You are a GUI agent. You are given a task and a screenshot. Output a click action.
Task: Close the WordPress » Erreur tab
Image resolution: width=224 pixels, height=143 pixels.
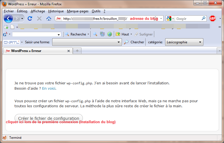(69, 51)
